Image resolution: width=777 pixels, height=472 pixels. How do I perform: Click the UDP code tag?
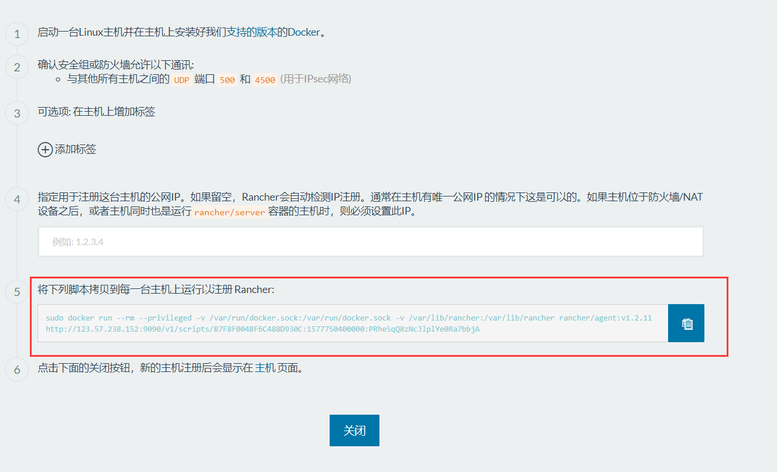[x=182, y=80]
